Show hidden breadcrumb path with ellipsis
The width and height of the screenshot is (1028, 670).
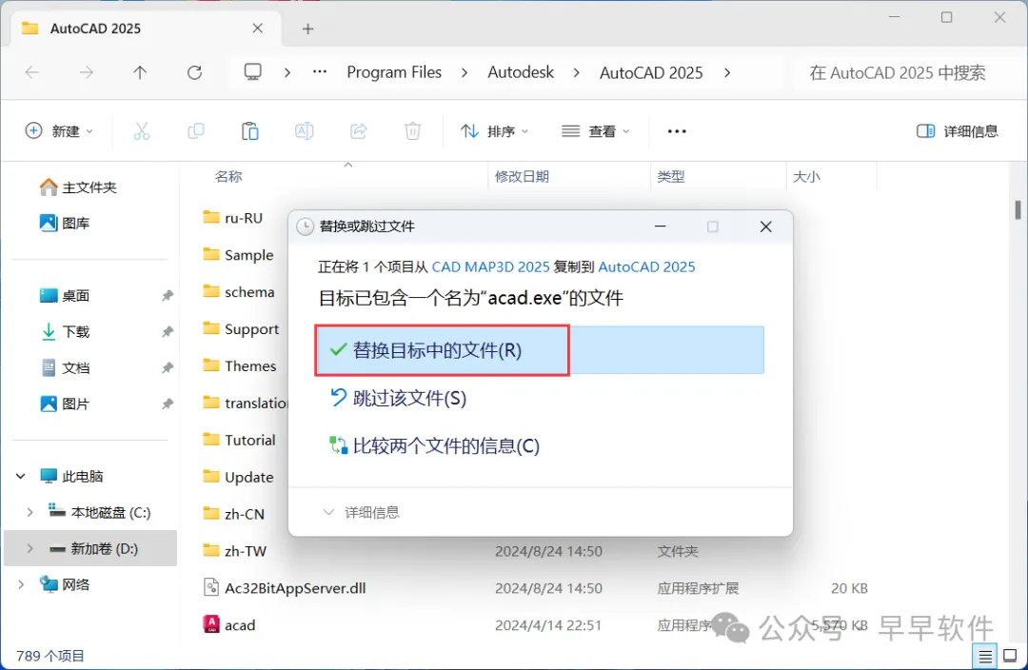coord(320,72)
